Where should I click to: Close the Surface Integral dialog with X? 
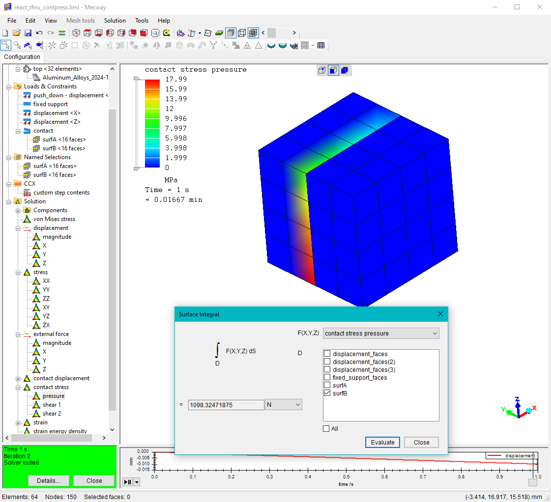[x=440, y=314]
